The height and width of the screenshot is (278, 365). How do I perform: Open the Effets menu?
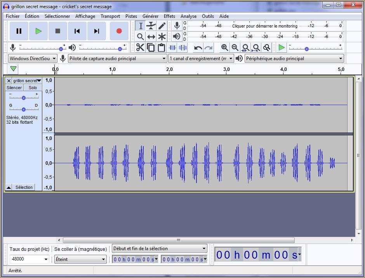169,16
